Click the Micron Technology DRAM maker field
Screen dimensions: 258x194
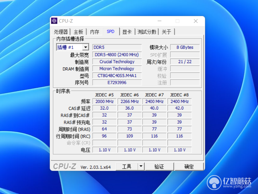coord(117,69)
